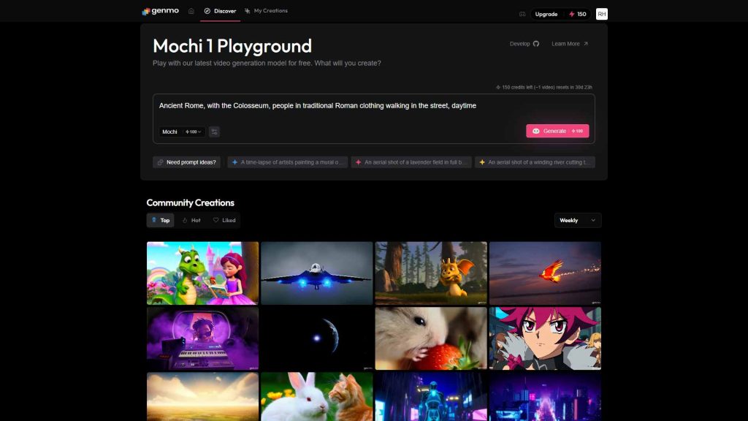Image resolution: width=748 pixels, height=421 pixels.
Task: Use the time-lapse of artists painting suggestion
Action: (x=288, y=162)
